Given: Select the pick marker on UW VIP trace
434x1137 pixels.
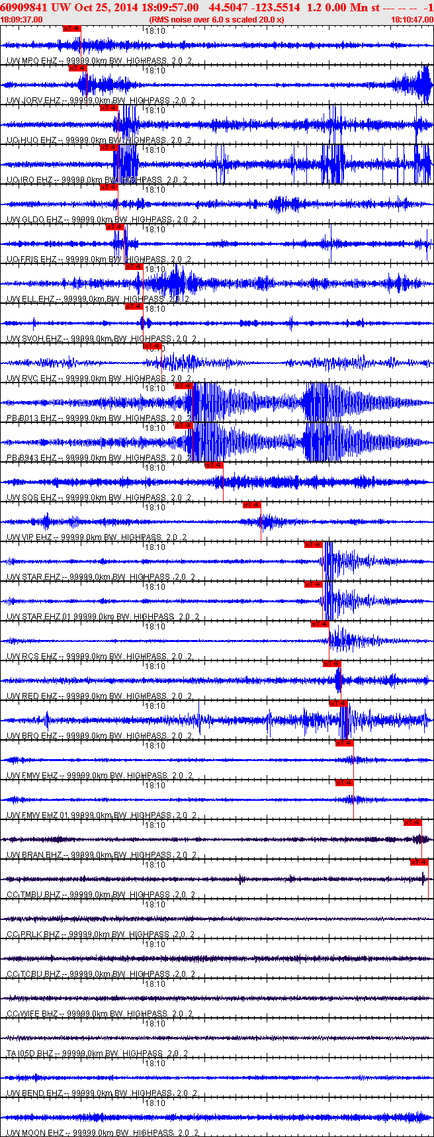Looking at the screenshot, I should [x=252, y=505].
